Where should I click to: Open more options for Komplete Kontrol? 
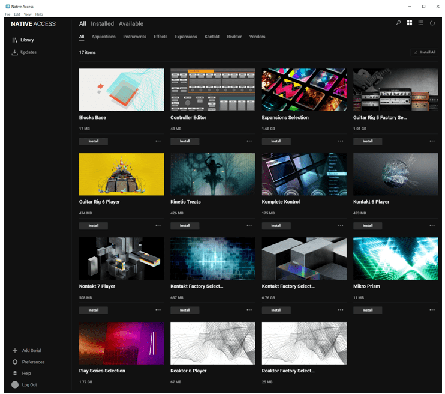(x=341, y=225)
